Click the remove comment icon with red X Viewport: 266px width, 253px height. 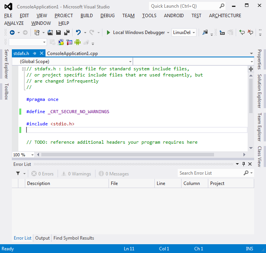point(250,32)
